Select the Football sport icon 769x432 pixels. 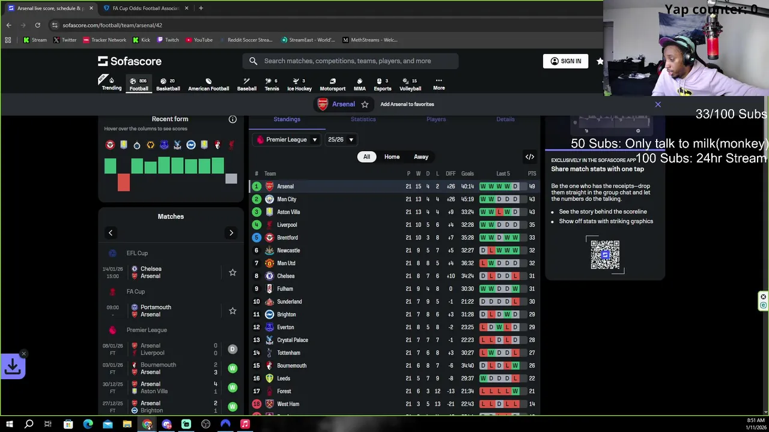[139, 84]
